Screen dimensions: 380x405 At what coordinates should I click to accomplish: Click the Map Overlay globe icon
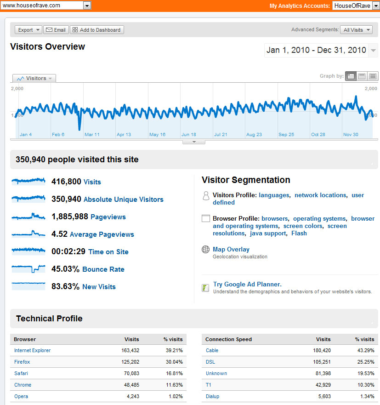coord(206,250)
